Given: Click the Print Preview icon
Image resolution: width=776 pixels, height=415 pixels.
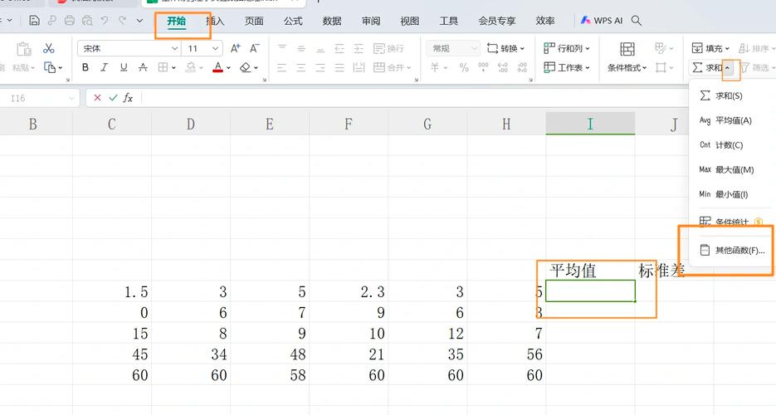Looking at the screenshot, I should tap(87, 20).
